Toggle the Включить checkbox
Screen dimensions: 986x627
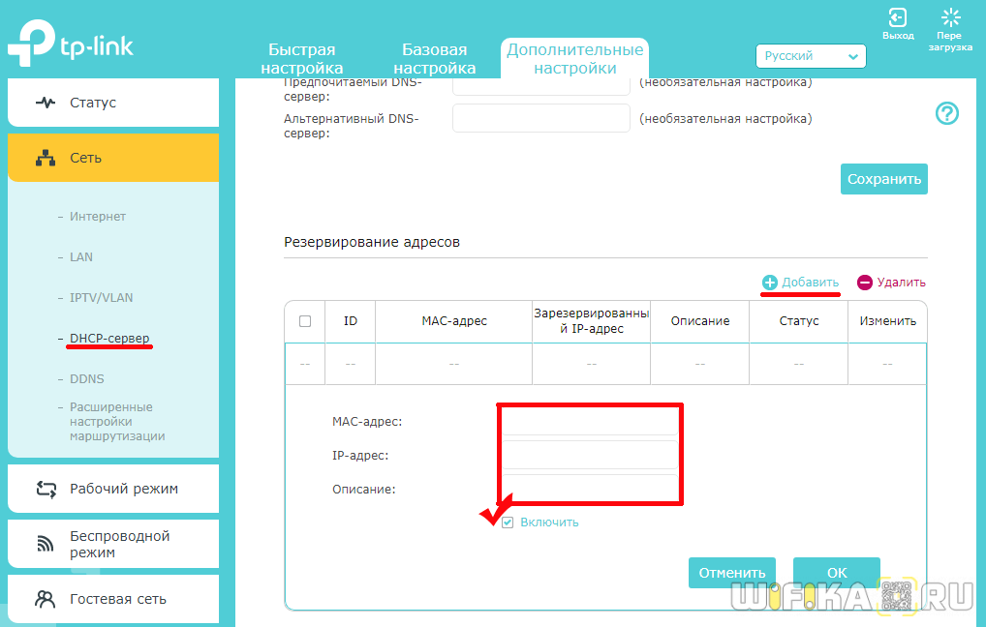[508, 522]
